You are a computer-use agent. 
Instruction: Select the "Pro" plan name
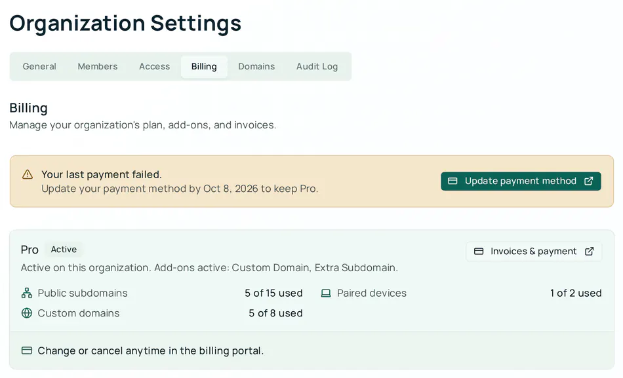point(30,250)
